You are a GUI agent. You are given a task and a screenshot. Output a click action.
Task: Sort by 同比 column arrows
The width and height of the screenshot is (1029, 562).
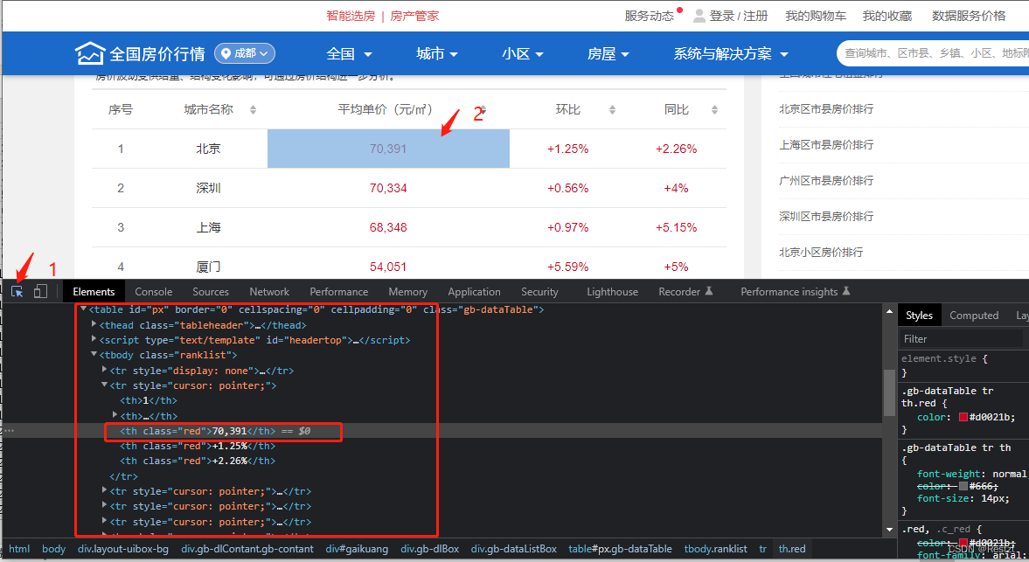point(714,110)
